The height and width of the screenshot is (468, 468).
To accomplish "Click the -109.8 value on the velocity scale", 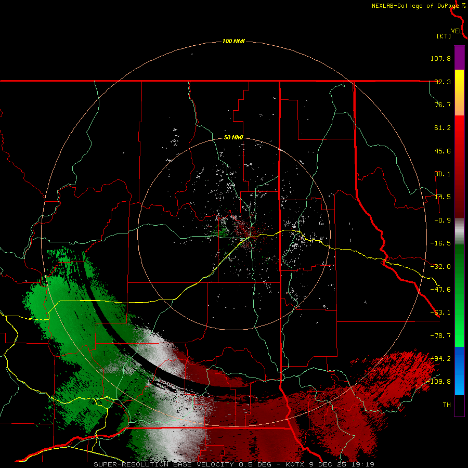I will click(x=439, y=382).
